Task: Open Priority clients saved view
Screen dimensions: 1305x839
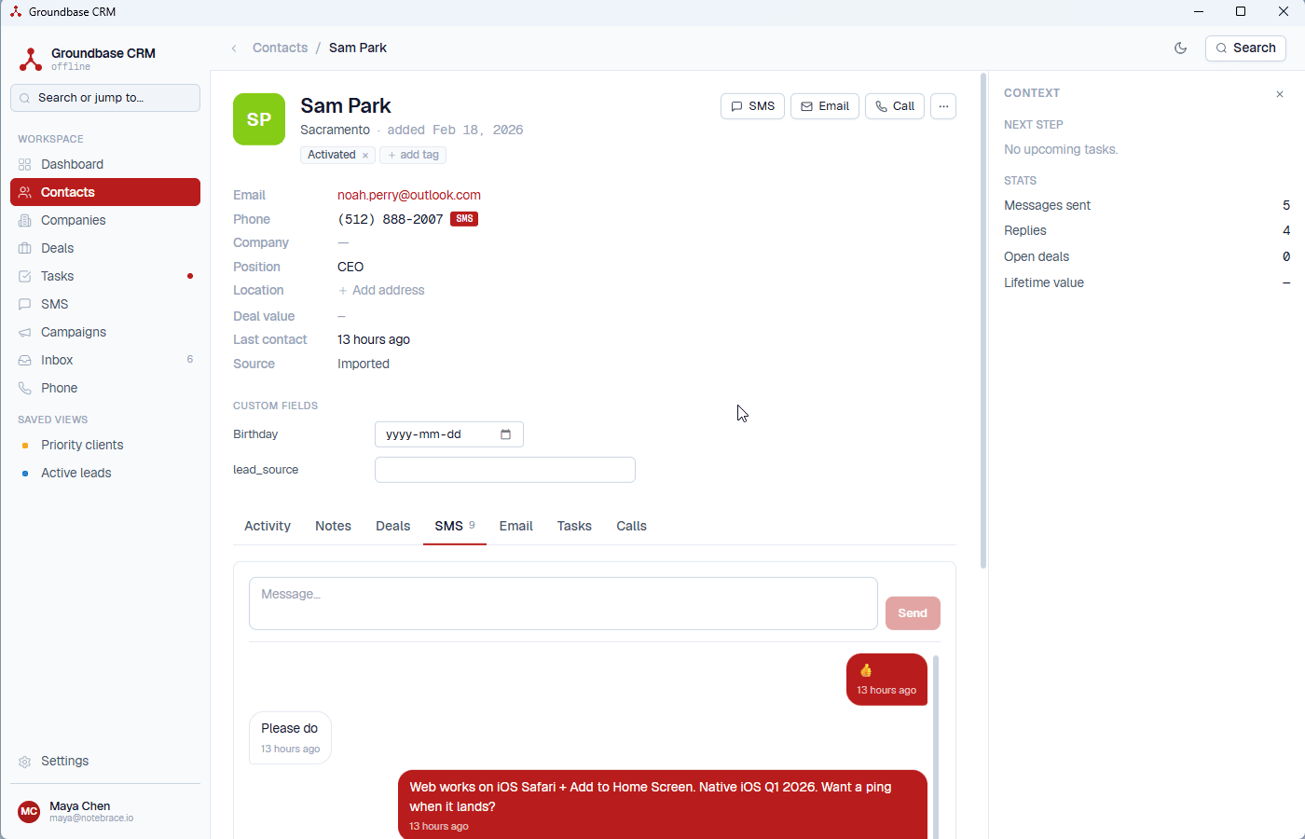Action: point(105,445)
